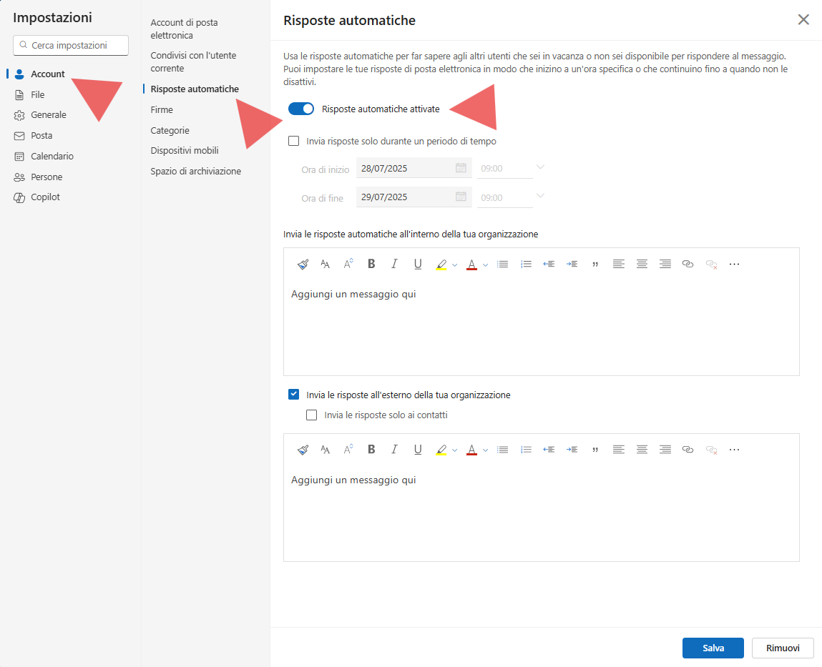Screen dimensions: 822x667
Task: Open font color dropdown arrow in internal toolbar
Action: click(x=486, y=265)
